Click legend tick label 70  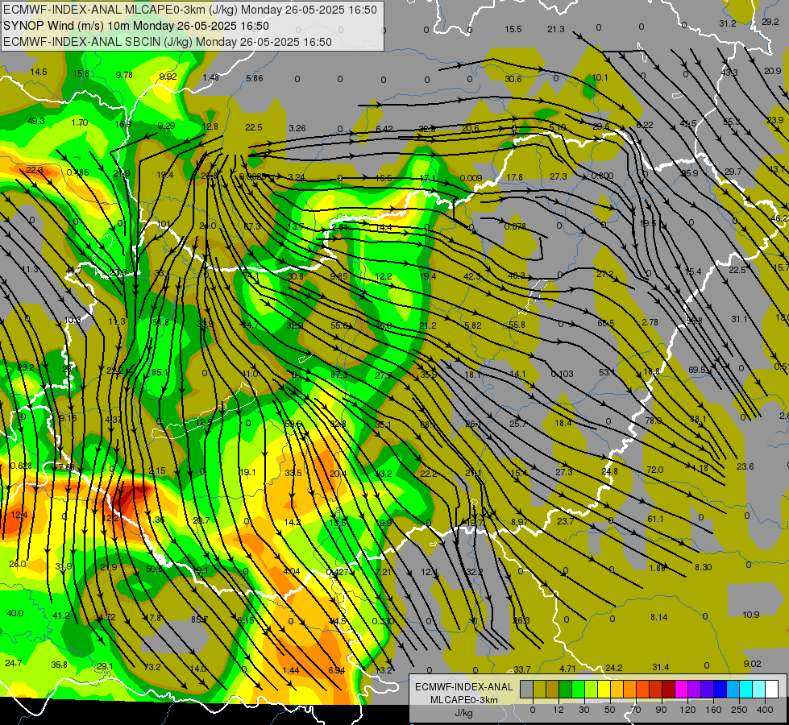[636, 710]
